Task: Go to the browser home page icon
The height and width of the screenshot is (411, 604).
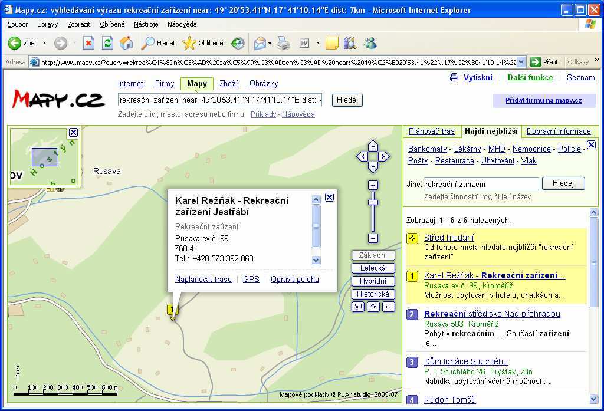Action: click(126, 43)
